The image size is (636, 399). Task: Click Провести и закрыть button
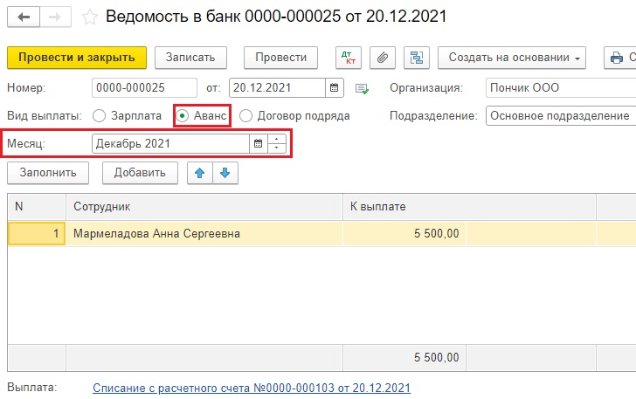point(77,58)
